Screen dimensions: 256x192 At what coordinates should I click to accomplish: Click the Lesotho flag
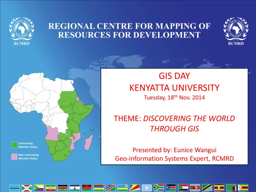click(x=75, y=188)
